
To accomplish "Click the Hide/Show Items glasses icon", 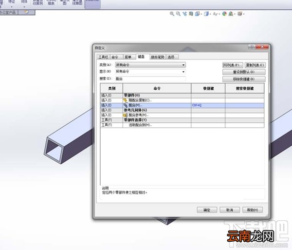I will [x=216, y=14].
